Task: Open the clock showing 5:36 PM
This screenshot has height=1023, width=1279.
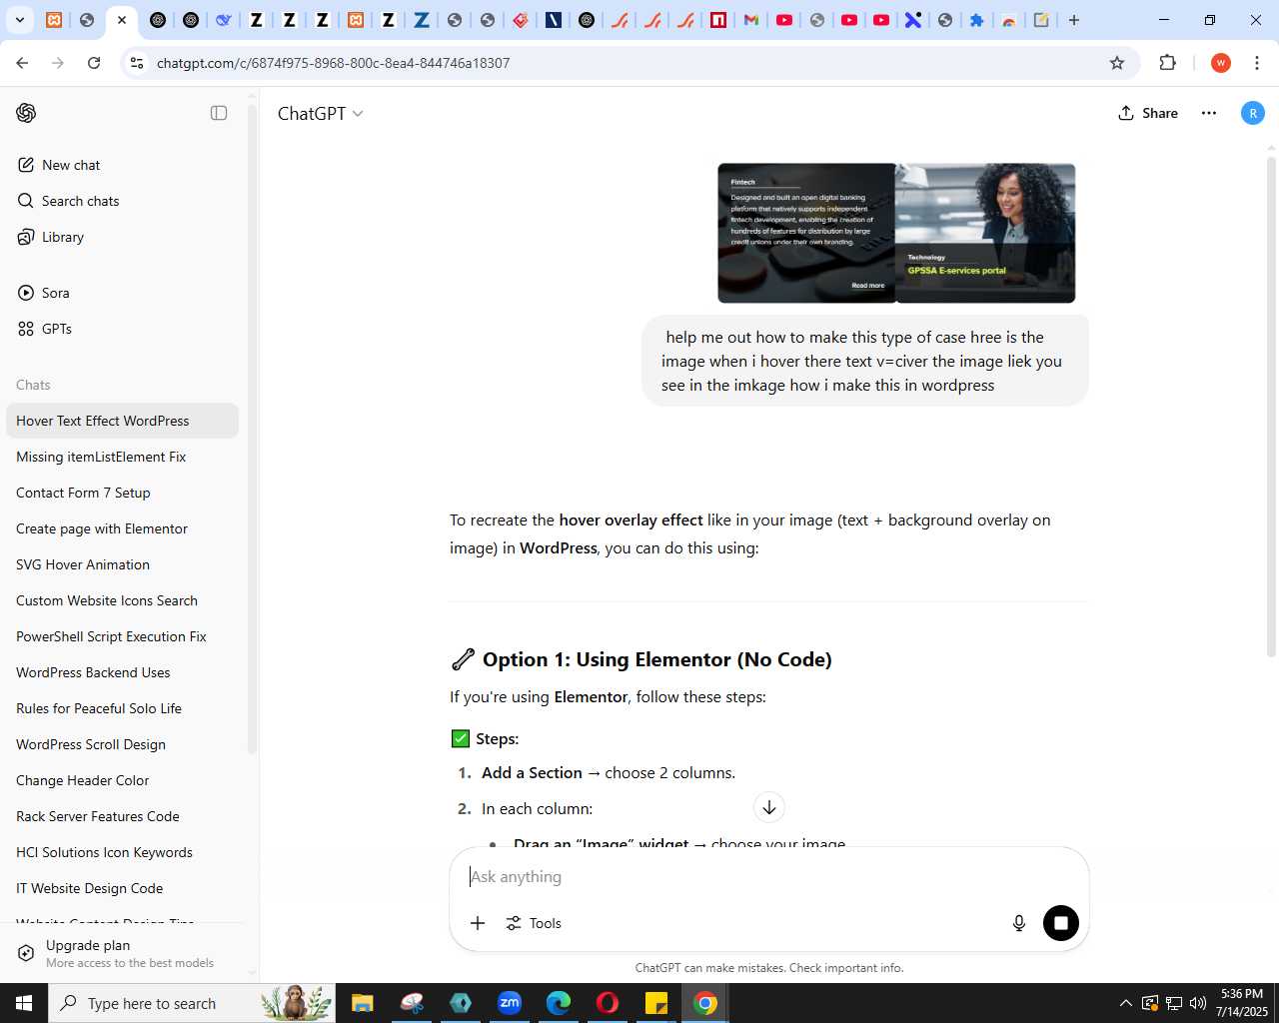Action: (1241, 1003)
